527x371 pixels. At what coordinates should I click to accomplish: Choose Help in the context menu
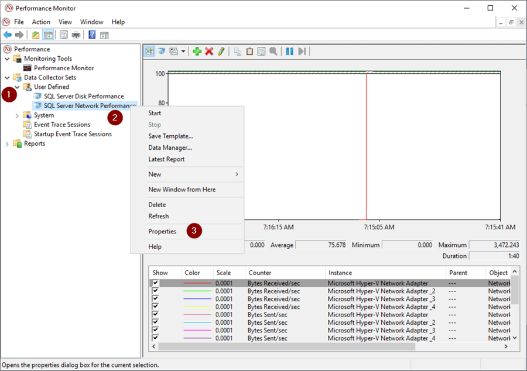[187, 246]
